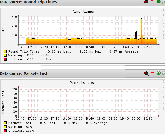Click the 2.83 ms spike peak in Ping graph
165x134 pixels.
[x=141, y=19]
